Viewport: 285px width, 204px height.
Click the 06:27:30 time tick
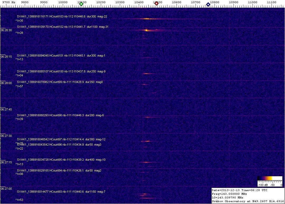pyautogui.click(x=6, y=136)
